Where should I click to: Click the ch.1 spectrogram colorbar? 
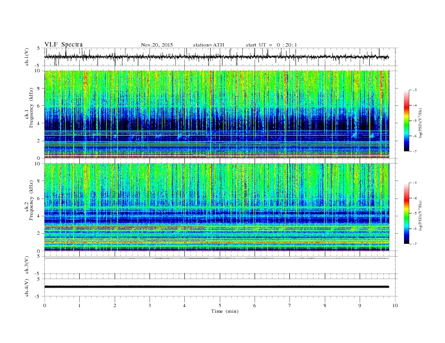tap(406, 121)
